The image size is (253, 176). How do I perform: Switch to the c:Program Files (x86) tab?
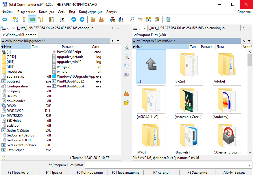point(150,35)
